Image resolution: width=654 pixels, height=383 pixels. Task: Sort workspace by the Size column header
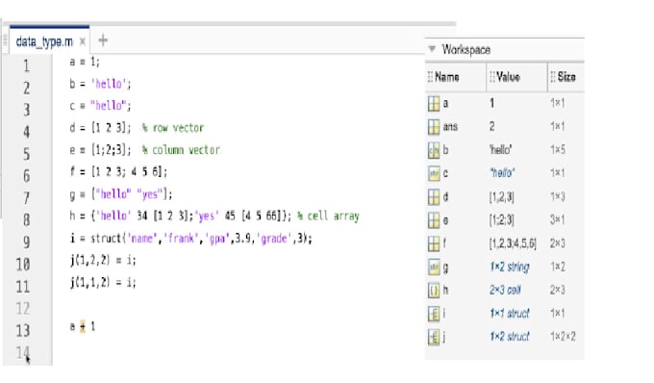(x=566, y=77)
